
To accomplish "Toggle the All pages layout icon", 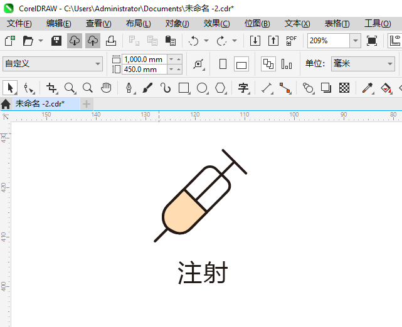I will pyautogui.click(x=268, y=64).
